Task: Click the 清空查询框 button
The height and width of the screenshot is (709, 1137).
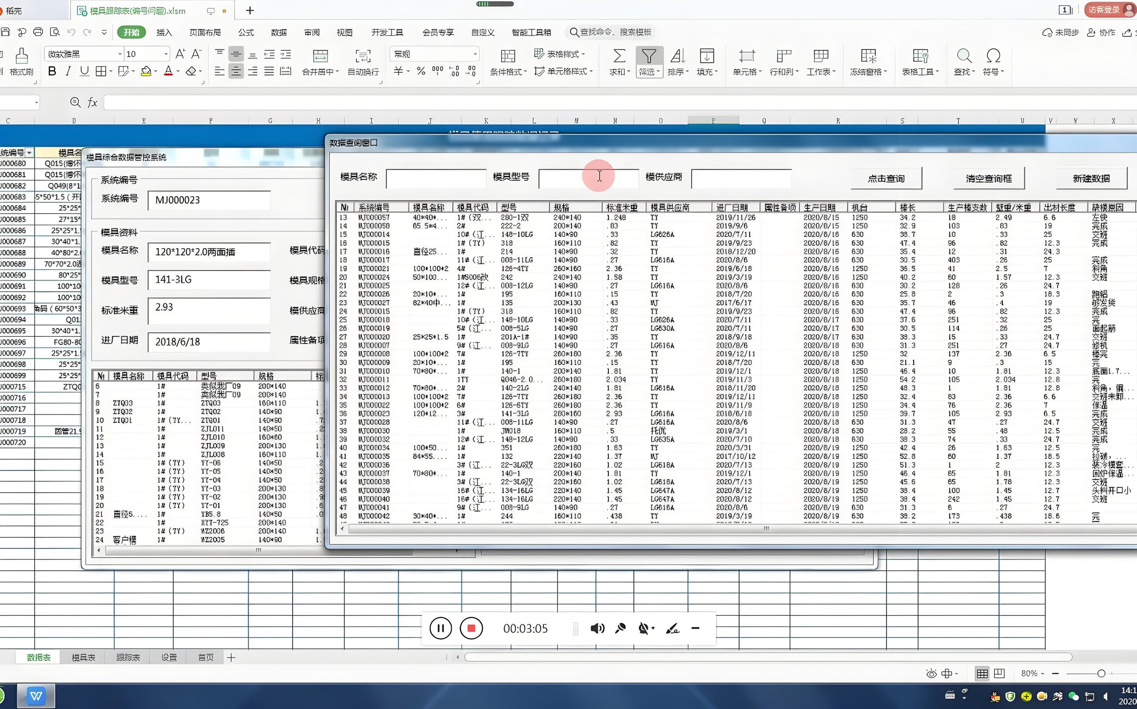Action: coord(988,178)
